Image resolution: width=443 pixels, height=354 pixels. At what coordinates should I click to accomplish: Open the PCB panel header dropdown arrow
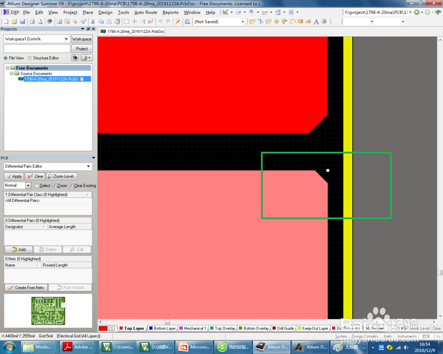tap(93, 158)
